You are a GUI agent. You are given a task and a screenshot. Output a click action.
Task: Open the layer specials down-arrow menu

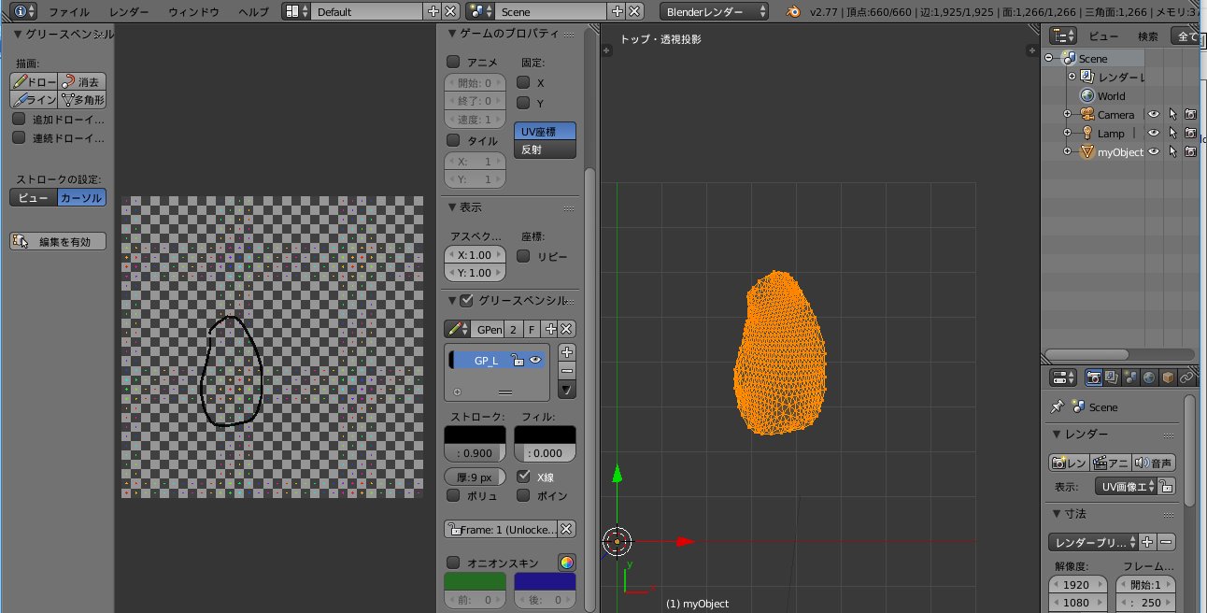point(567,389)
